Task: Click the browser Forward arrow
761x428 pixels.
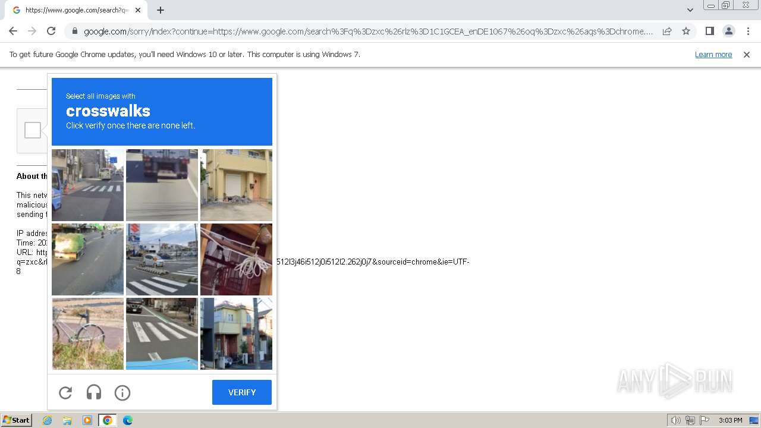Action: point(32,31)
